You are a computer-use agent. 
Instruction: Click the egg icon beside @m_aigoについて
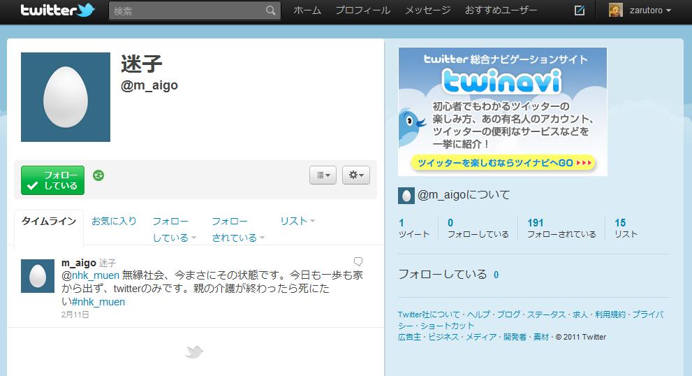click(406, 195)
